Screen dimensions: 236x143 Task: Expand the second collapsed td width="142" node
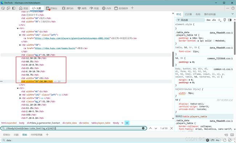coord(20,95)
